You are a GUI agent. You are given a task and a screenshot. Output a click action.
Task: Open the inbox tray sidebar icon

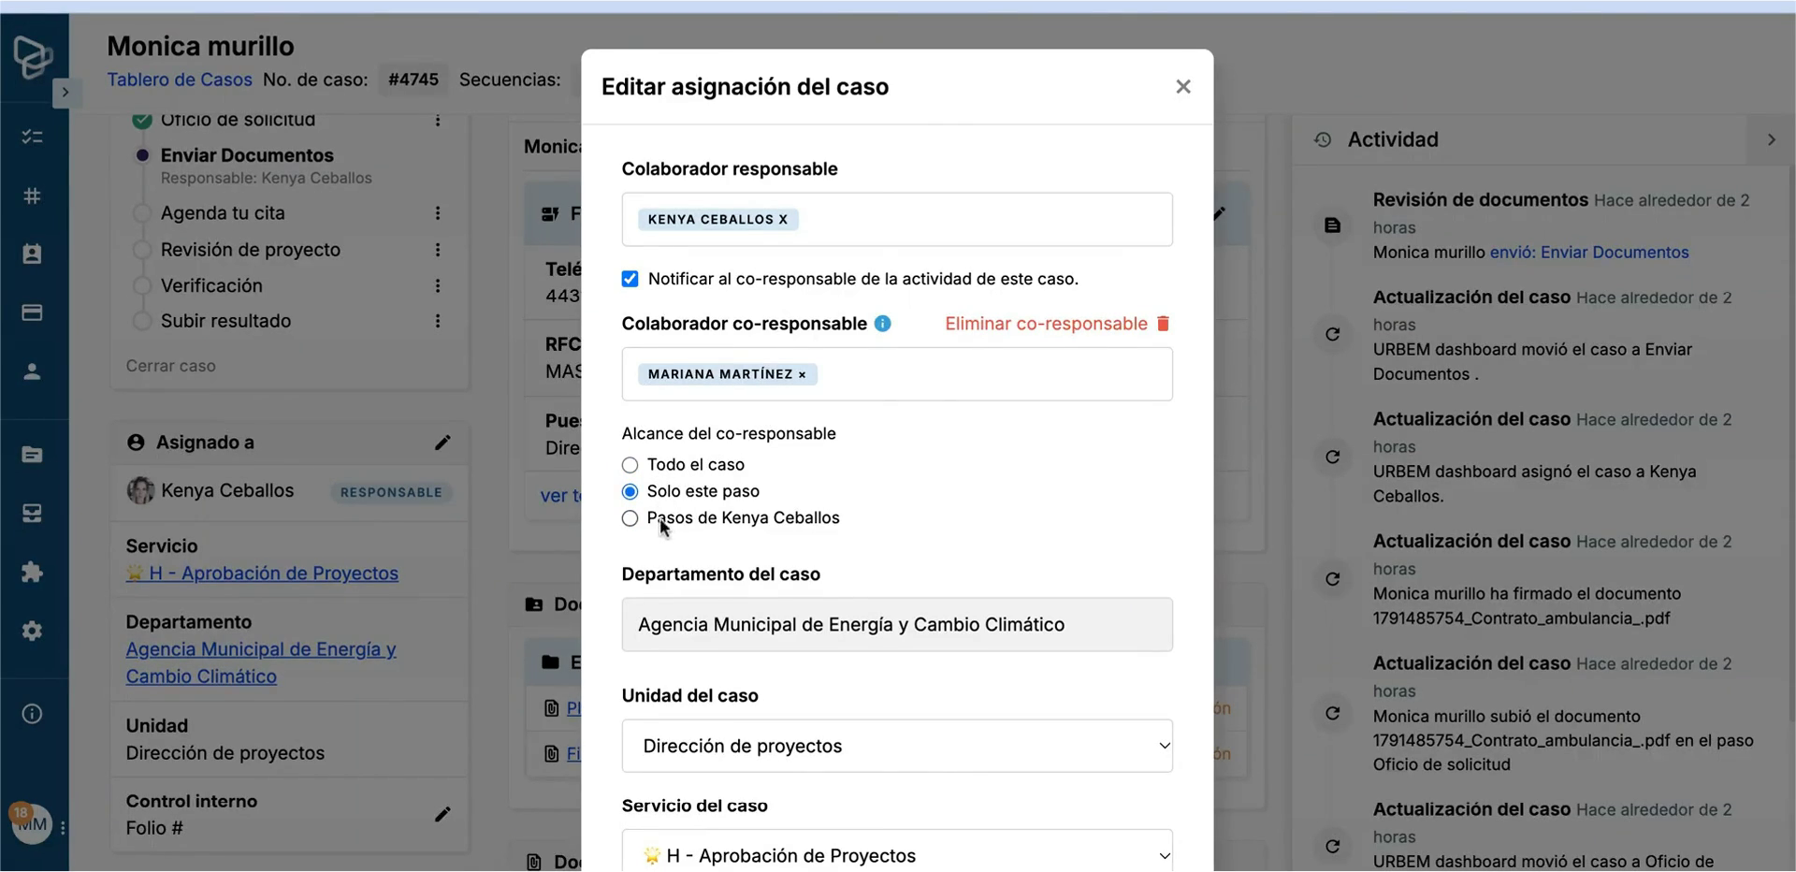tap(32, 514)
